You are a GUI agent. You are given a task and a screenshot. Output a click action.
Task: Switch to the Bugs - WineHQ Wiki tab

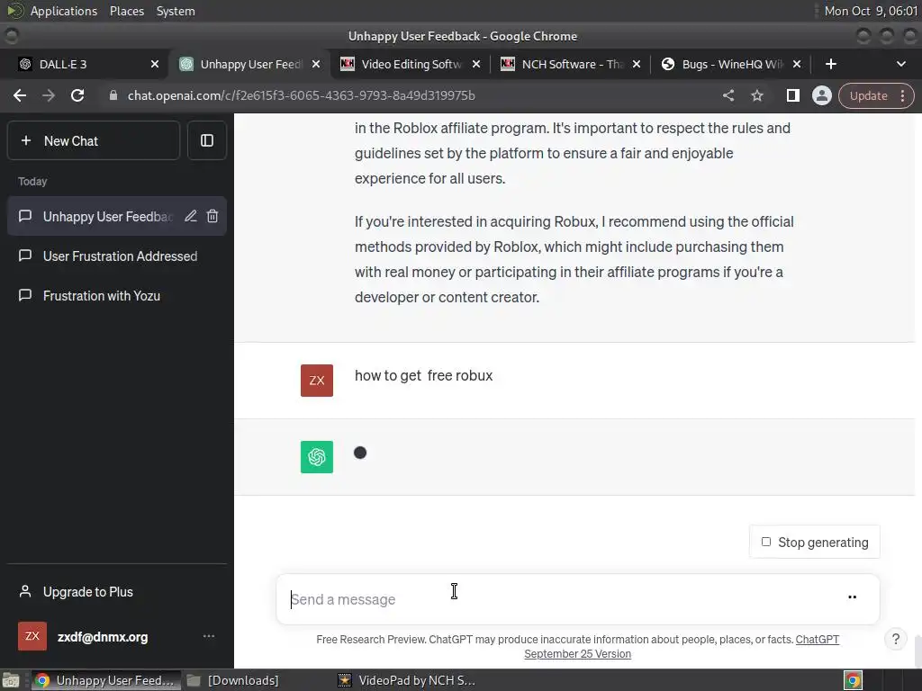point(731,64)
